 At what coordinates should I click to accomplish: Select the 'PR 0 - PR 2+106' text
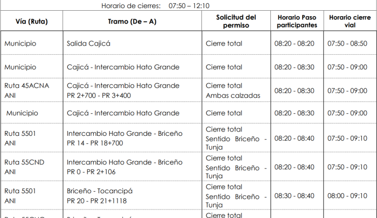tap(91, 172)
